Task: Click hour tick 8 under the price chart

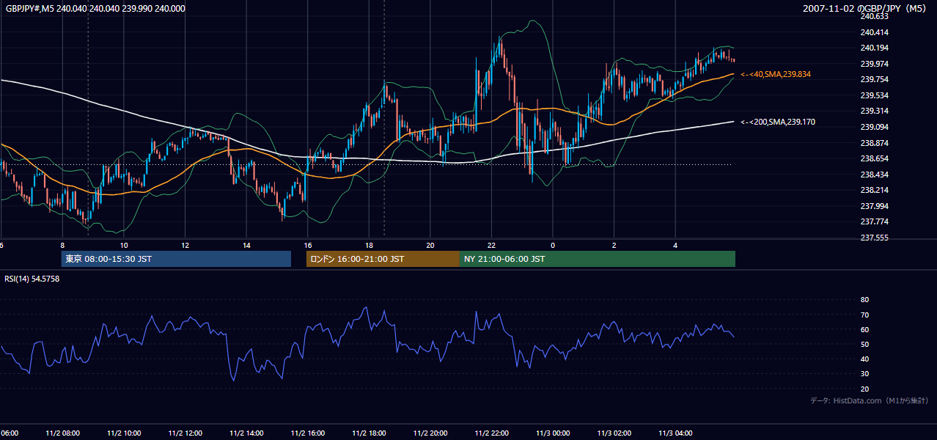Action: [62, 245]
